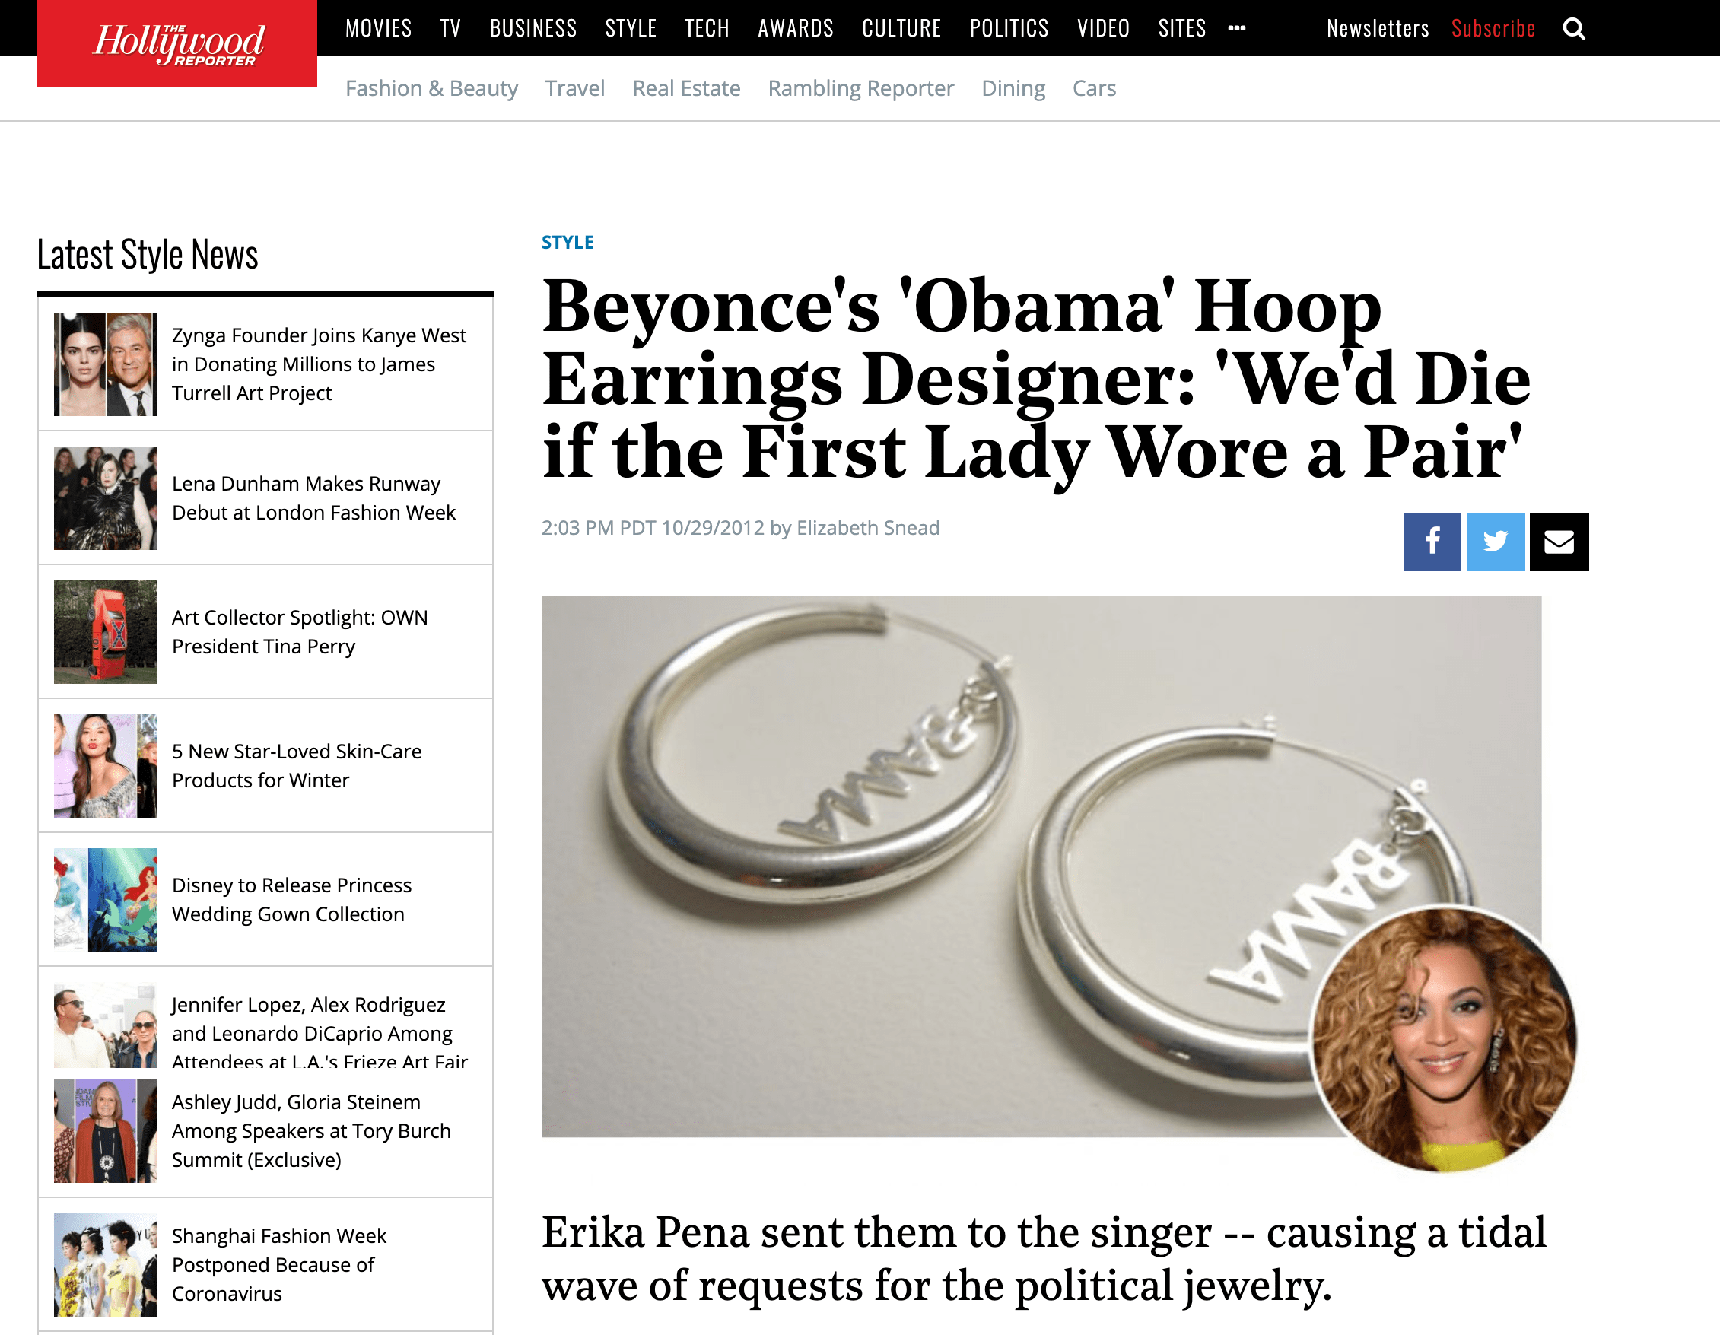Screen dimensions: 1720x1335
Task: Share article on Facebook
Action: [x=1432, y=542]
